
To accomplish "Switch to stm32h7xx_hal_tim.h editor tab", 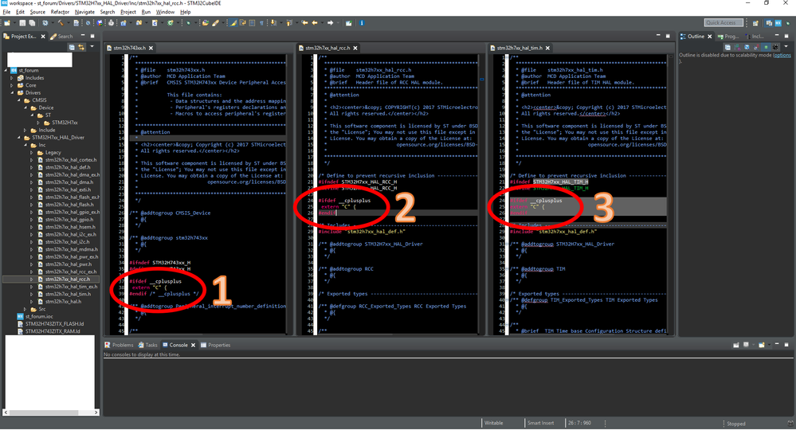I will pos(520,48).
